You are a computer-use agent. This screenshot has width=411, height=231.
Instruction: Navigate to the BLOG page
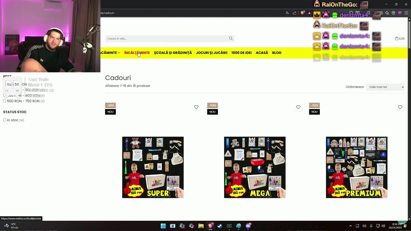pos(276,53)
